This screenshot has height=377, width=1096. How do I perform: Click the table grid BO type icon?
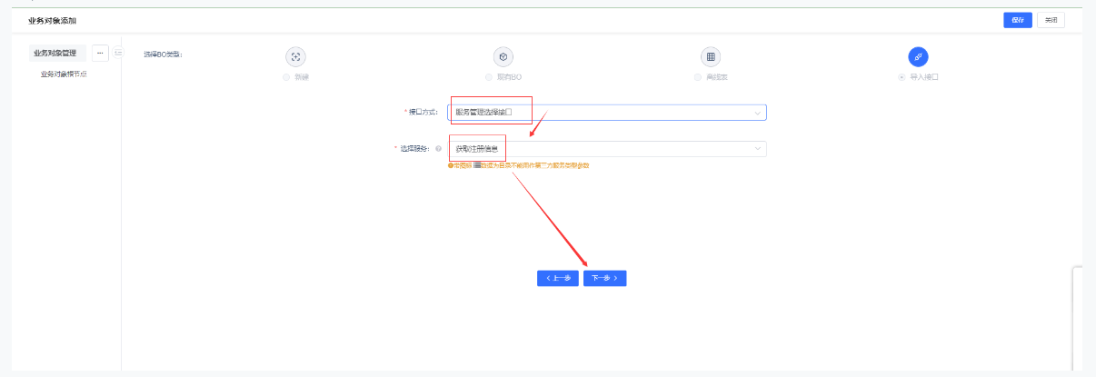[x=711, y=56]
